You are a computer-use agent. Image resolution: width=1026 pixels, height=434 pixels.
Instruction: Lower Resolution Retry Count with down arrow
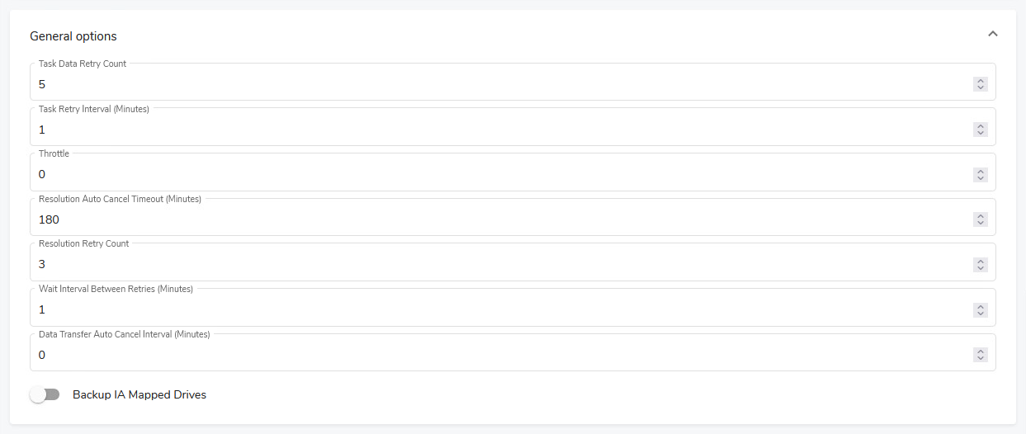981,268
